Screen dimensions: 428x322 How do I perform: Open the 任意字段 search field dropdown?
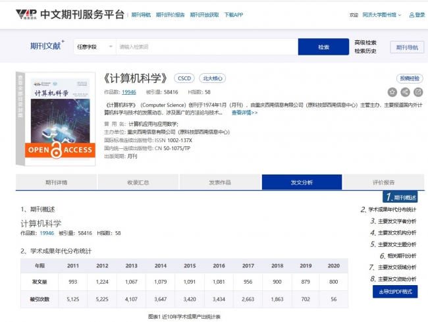click(x=94, y=47)
